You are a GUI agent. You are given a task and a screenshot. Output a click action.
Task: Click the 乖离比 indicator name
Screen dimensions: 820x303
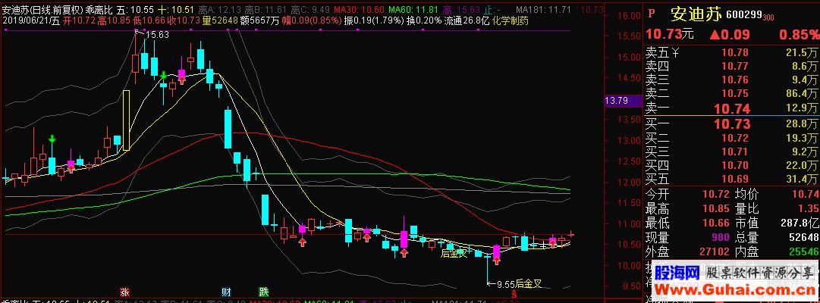coord(99,9)
